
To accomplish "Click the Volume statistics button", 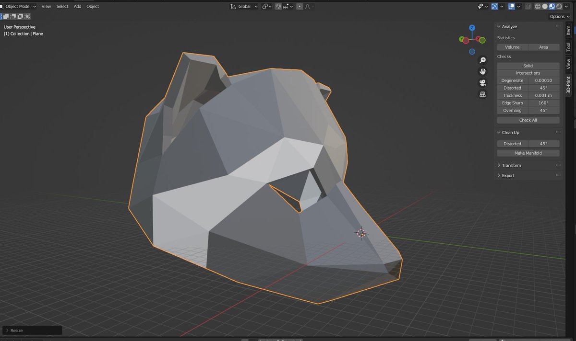I will point(512,47).
